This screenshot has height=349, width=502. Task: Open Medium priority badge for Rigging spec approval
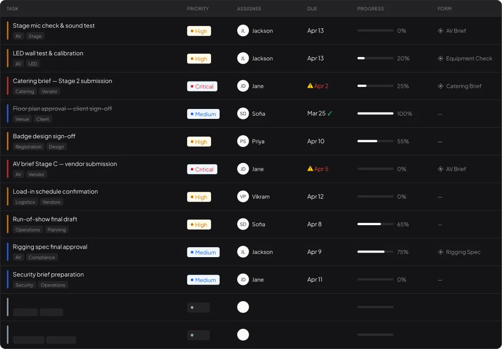pyautogui.click(x=203, y=252)
